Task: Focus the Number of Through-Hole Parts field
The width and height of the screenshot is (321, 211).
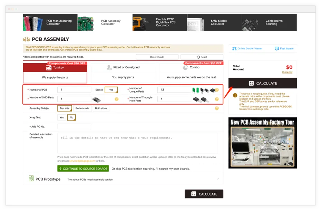Action: [174, 99]
